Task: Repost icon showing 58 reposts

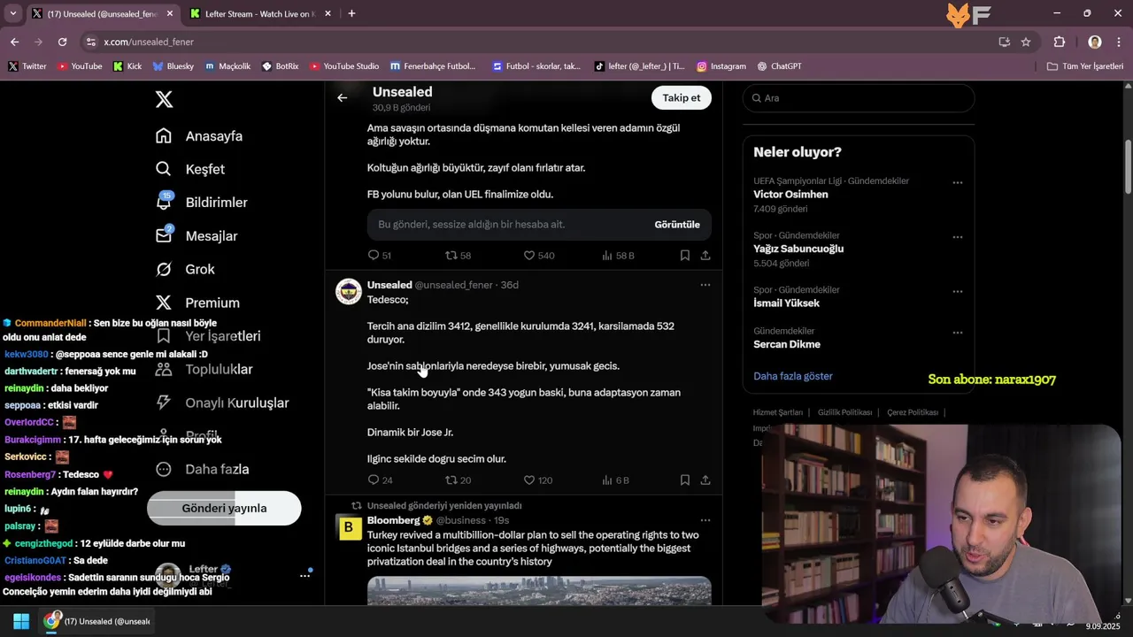Action: tap(451, 255)
